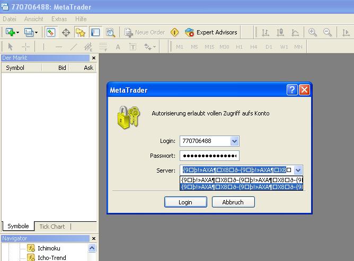
Task: Click into the Passwort field
Action: pos(209,156)
